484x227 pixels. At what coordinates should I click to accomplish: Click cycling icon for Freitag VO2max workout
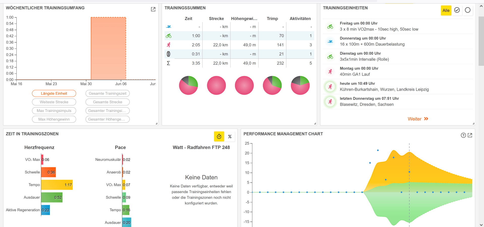pyautogui.click(x=330, y=26)
